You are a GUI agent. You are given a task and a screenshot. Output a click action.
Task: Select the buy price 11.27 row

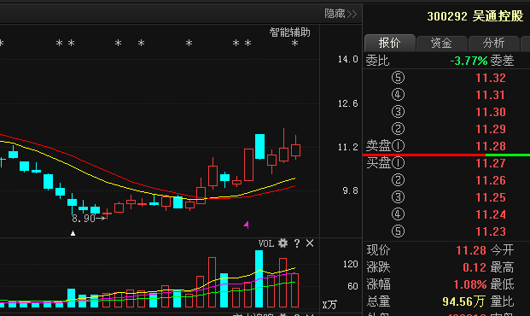tap(446, 163)
